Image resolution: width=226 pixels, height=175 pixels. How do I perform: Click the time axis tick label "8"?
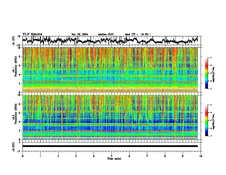coord(165,156)
